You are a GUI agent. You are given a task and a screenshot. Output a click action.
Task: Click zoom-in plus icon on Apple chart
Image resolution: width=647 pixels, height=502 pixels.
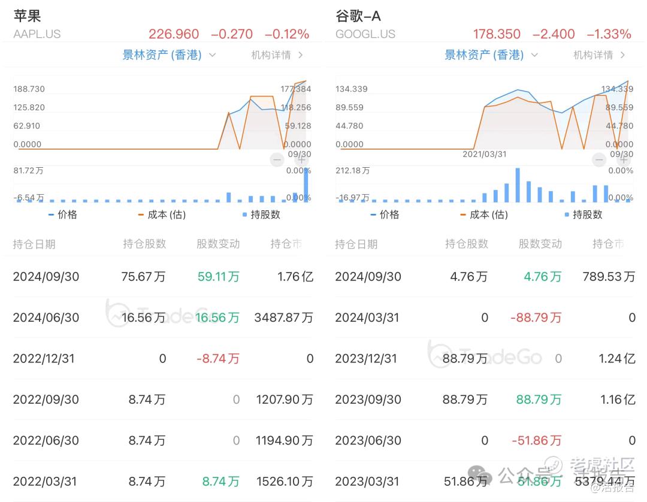coord(302,159)
